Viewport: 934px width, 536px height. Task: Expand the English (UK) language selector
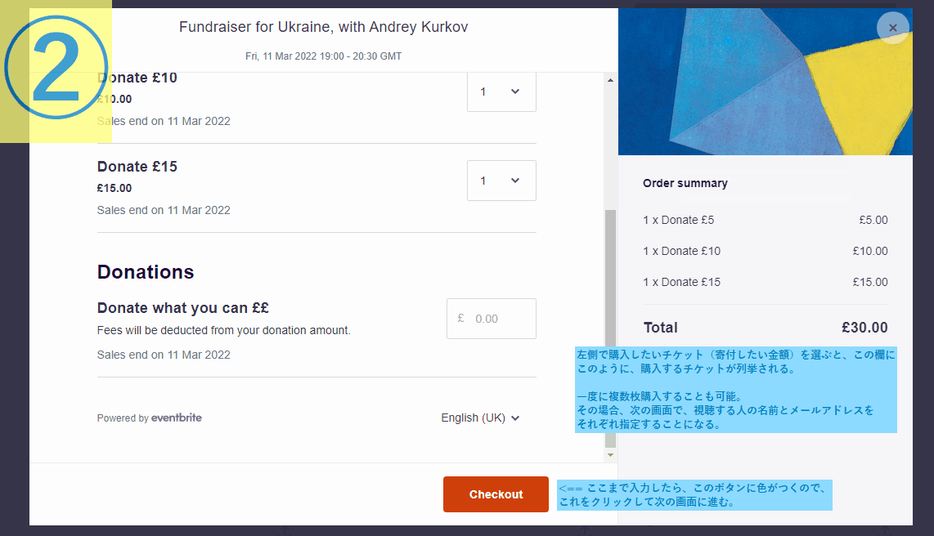pos(480,418)
